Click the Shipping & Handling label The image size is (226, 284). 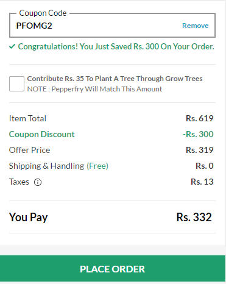point(46,166)
